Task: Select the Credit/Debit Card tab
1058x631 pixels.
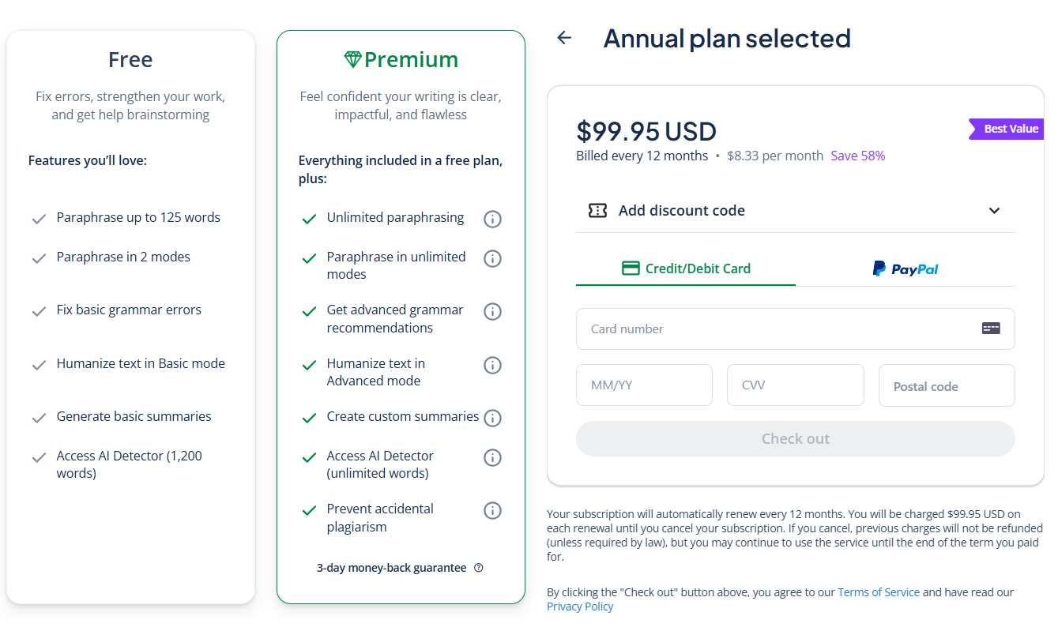Action: [x=686, y=269]
